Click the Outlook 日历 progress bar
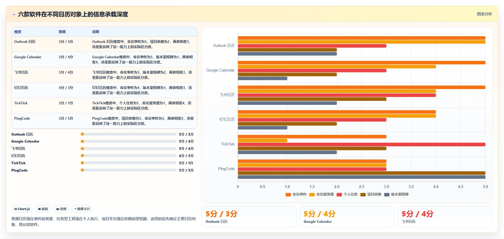Screen dimensions: 504x239 pos(129,134)
